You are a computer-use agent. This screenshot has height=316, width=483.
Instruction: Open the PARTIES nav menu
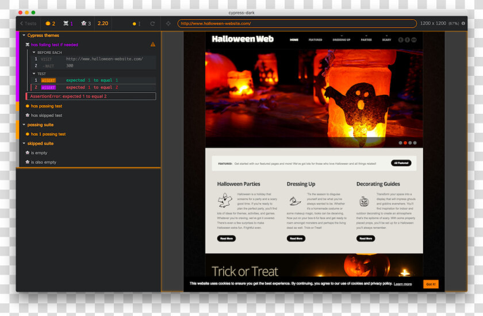(x=366, y=40)
